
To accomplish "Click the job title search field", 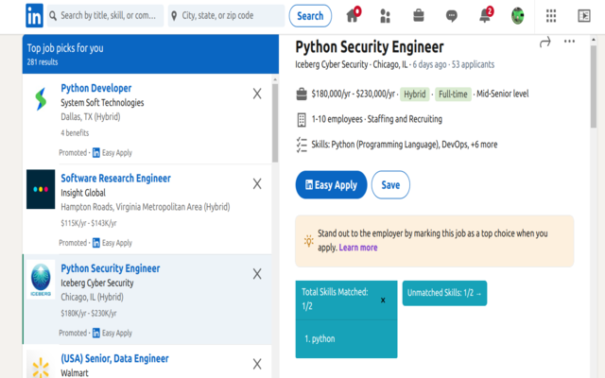I will [x=107, y=16].
